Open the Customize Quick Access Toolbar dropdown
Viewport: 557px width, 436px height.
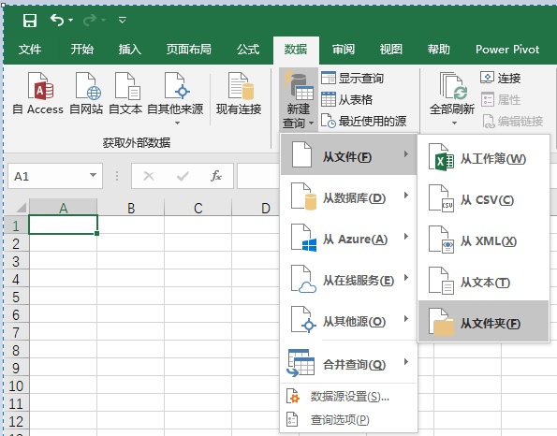click(x=123, y=21)
